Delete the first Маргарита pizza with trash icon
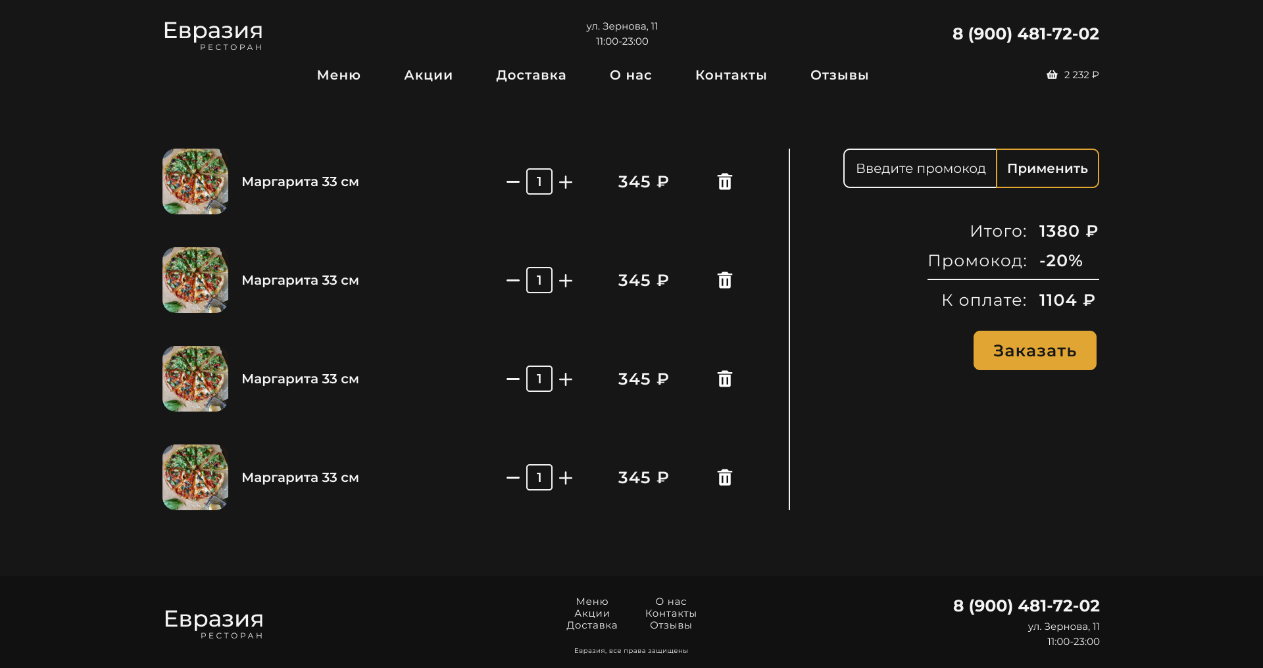Viewport: 1263px width, 668px height. coord(724,181)
